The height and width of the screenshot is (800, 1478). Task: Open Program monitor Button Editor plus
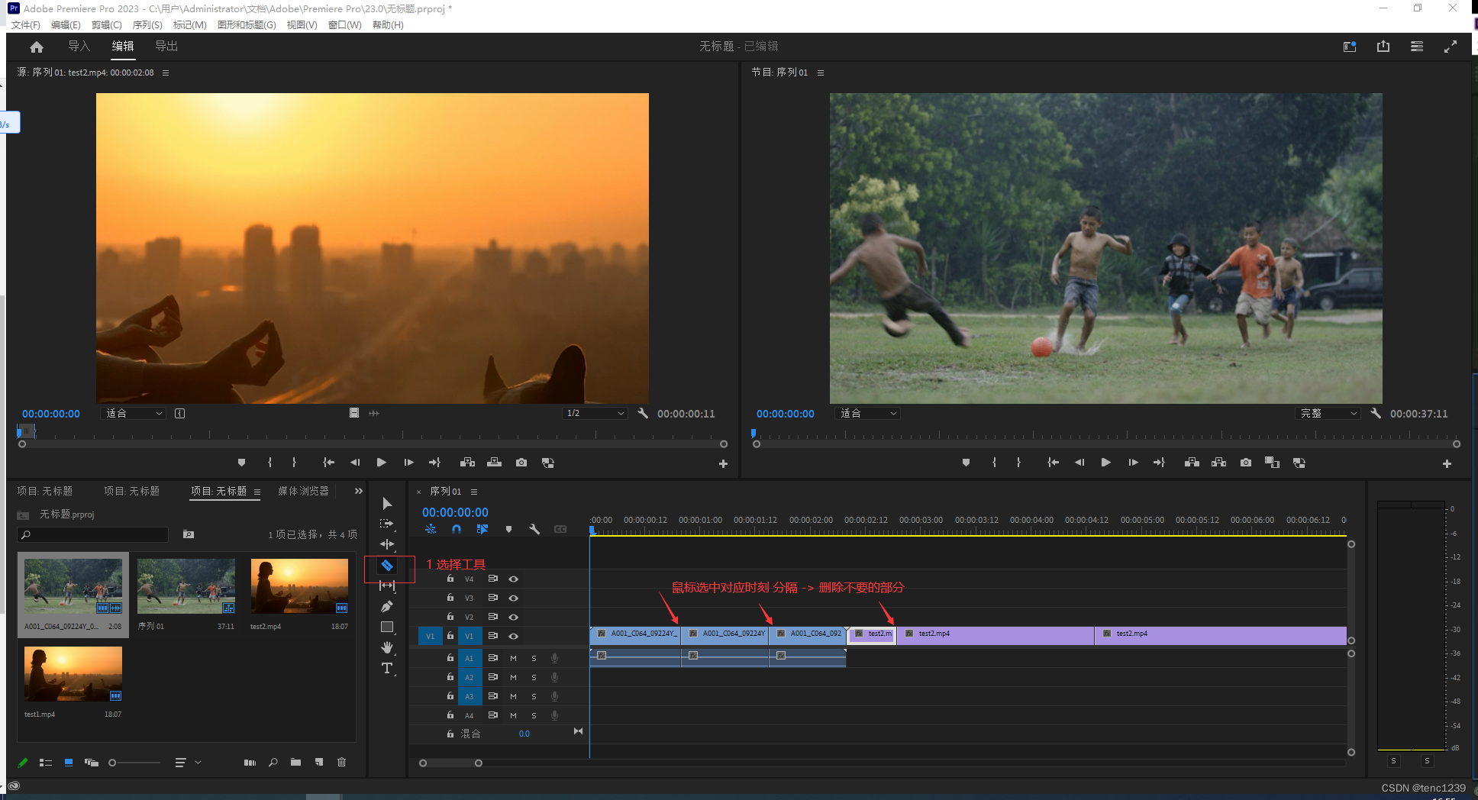(1447, 463)
